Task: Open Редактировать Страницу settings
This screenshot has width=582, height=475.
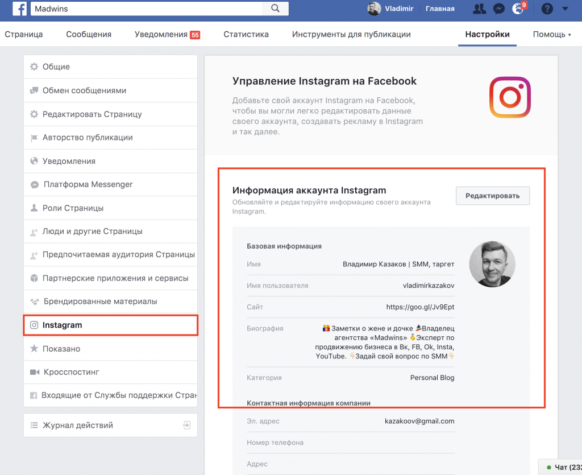Action: click(111, 114)
